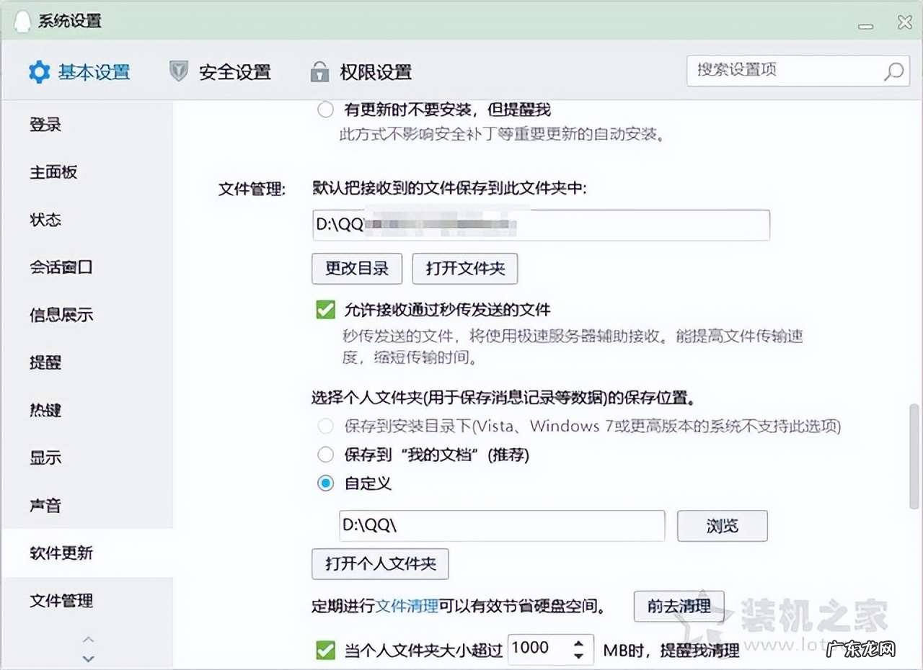Viewport: 923px width, 670px height.
Task: Select 保存到"我的文档"(推荐) option
Action: click(x=325, y=455)
